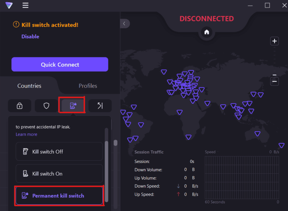This screenshot has height=211, width=288.
Task: Open the Secure Core lock icon
Action: 19,106
